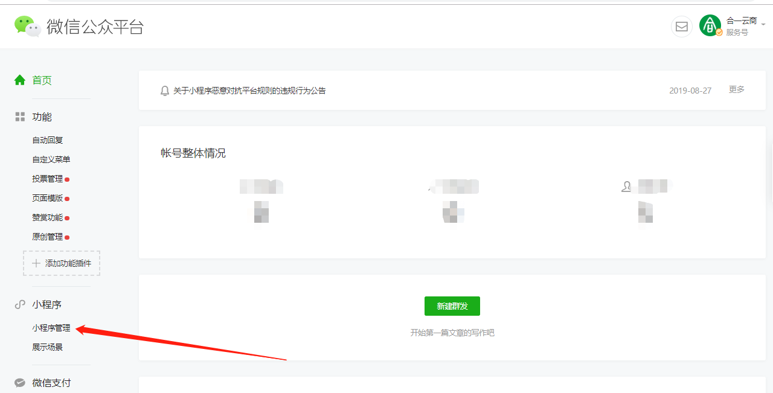Expand the account dropdown arrow
The width and height of the screenshot is (773, 393).
(x=763, y=24)
